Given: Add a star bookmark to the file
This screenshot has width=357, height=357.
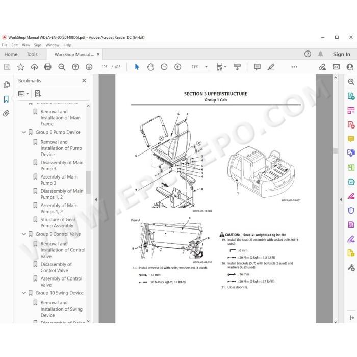Looking at the screenshot, I should pyautogui.click(x=21, y=67).
